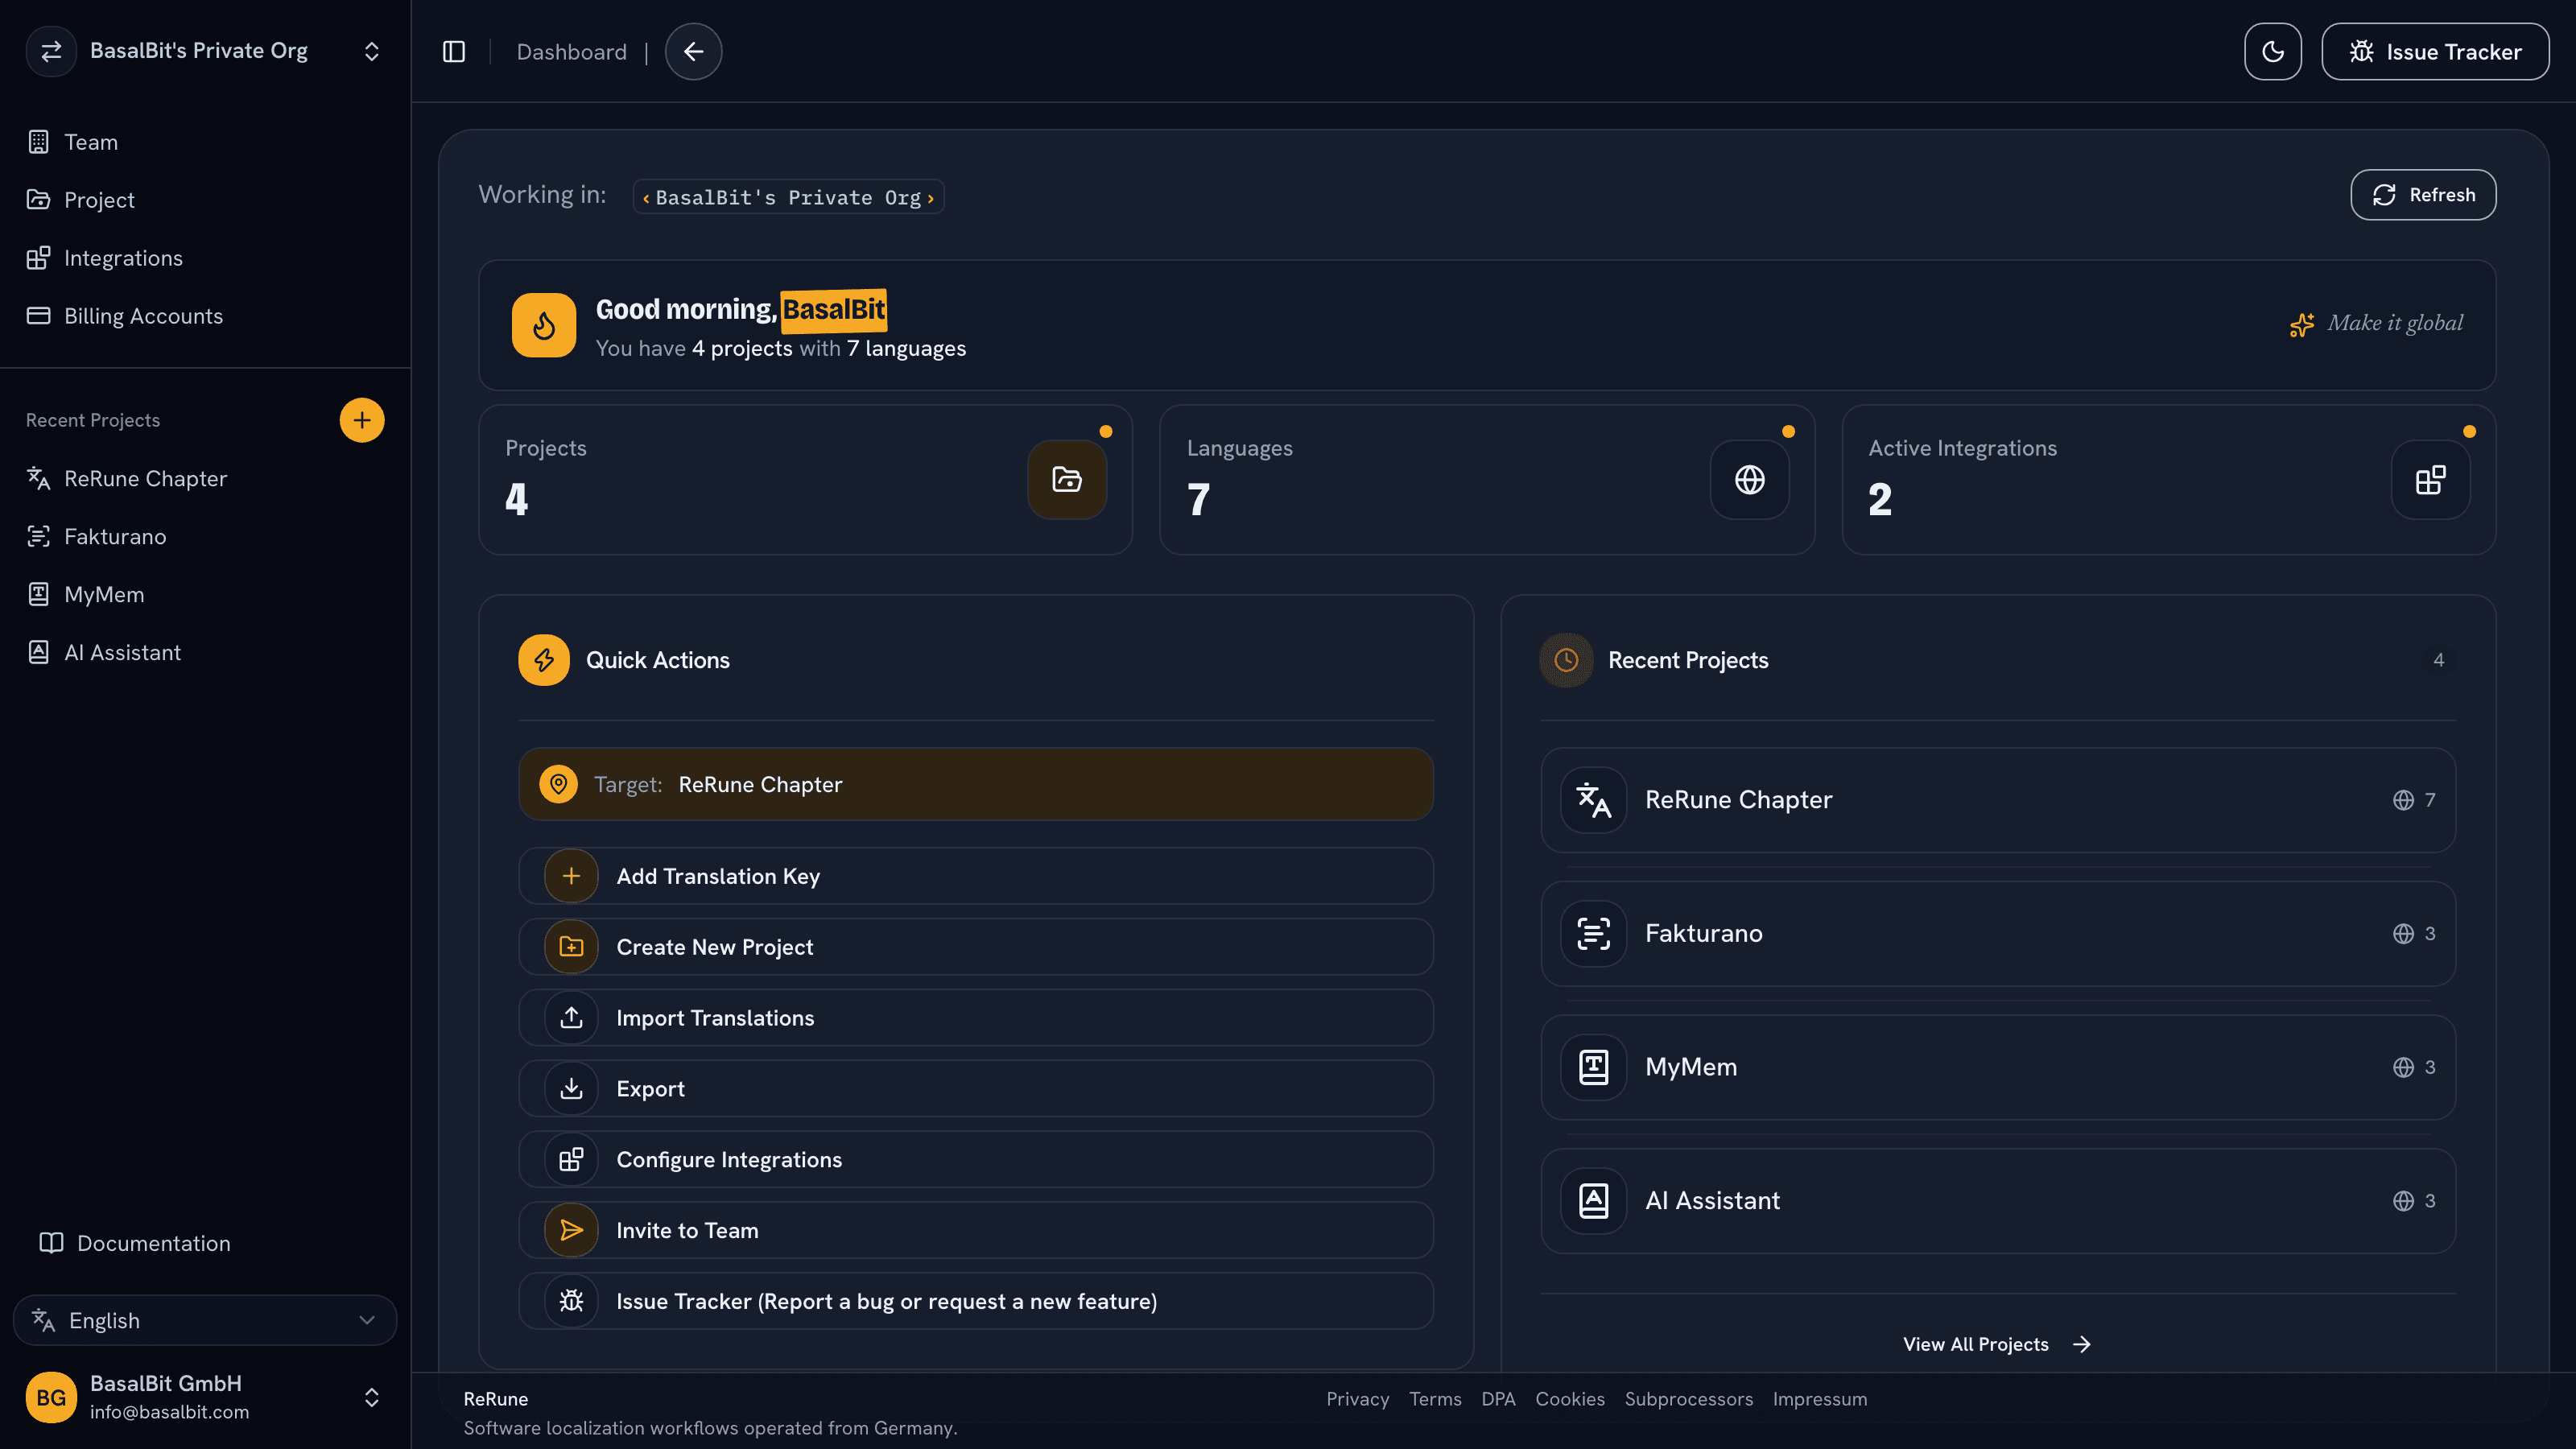
Task: Click the Dashboard breadcrumb
Action: point(571,52)
